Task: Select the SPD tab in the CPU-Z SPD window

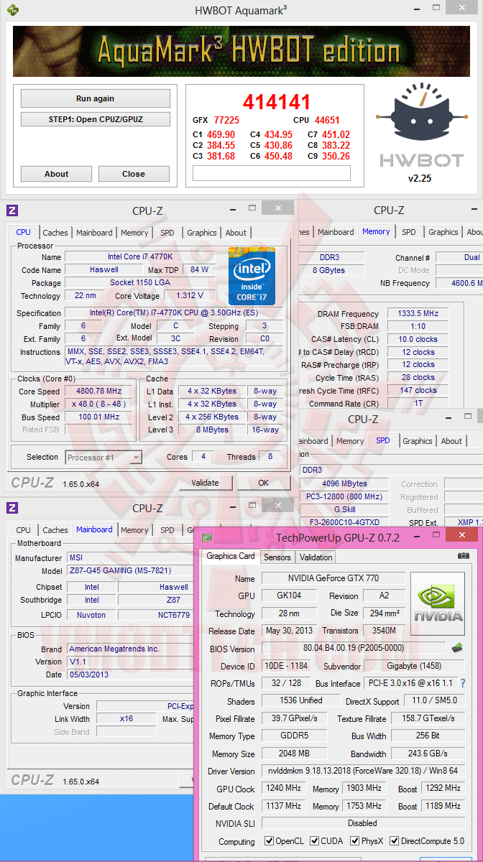Action: pyautogui.click(x=383, y=440)
